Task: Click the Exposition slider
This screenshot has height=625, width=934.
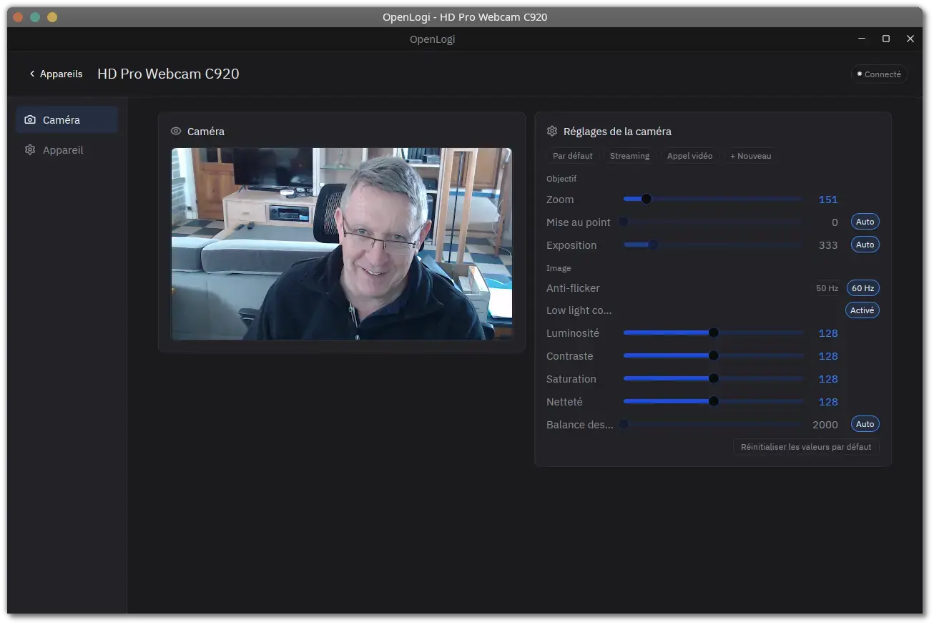Action: (x=713, y=245)
